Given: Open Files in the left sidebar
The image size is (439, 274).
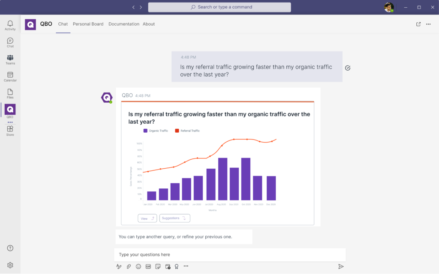Looking at the screenshot, I should (x=10, y=93).
